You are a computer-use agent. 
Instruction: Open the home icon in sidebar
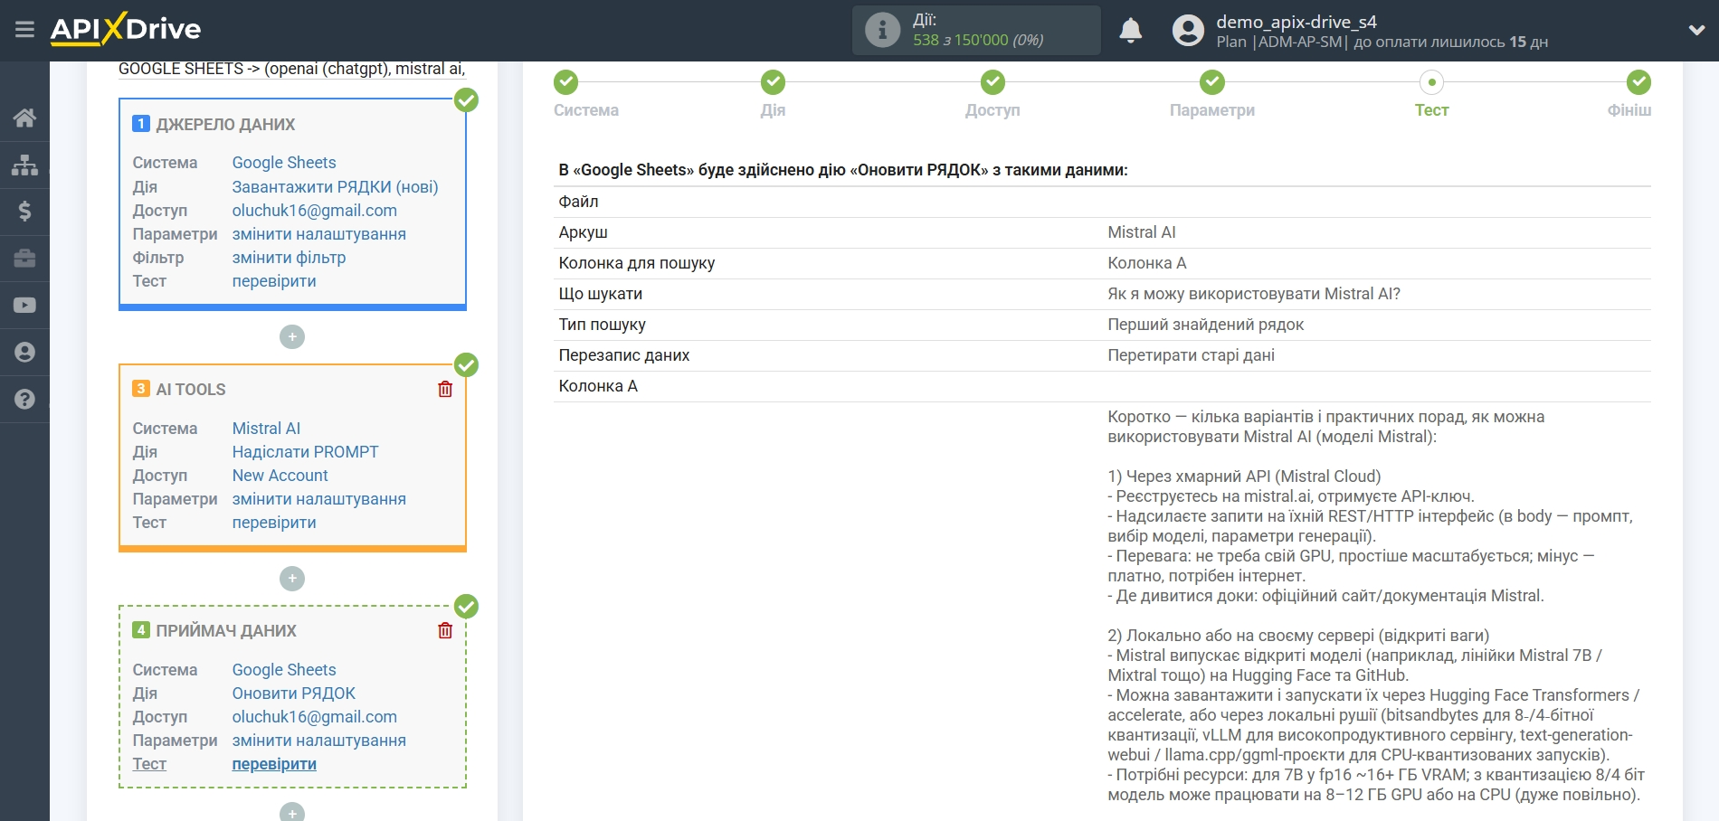tap(24, 118)
